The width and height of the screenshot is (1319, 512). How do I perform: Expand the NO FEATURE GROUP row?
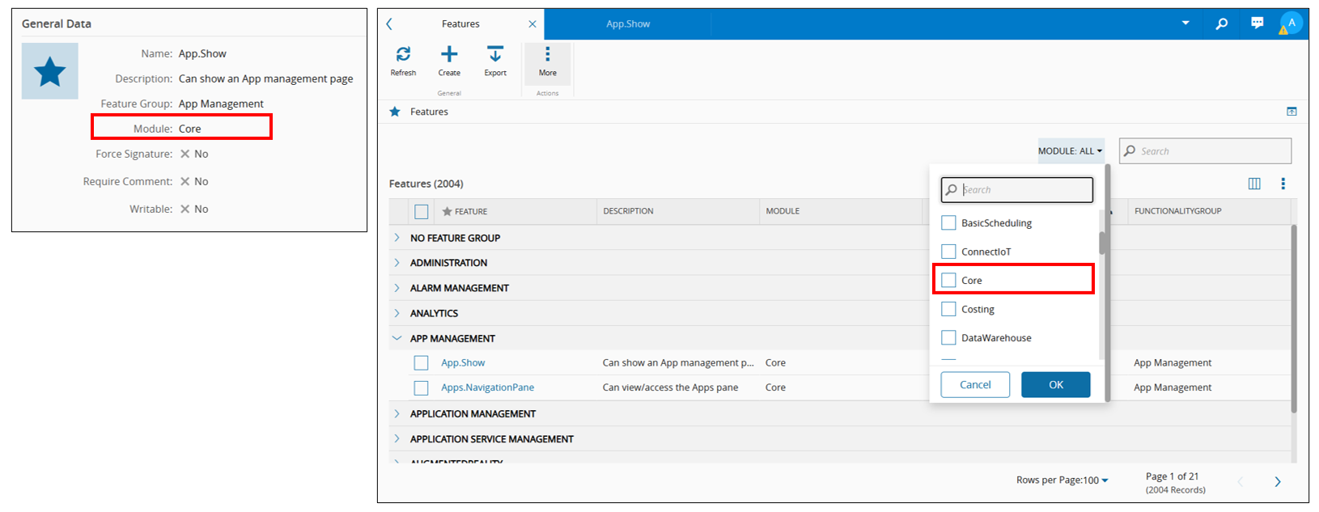click(397, 238)
